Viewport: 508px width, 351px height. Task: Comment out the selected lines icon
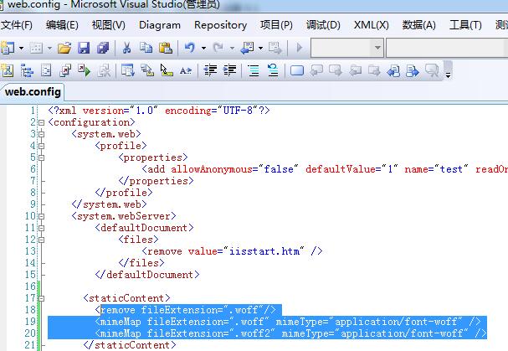point(254,70)
